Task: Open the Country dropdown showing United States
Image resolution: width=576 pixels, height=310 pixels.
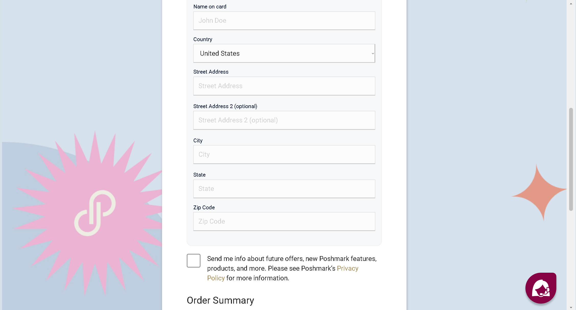Action: click(284, 53)
